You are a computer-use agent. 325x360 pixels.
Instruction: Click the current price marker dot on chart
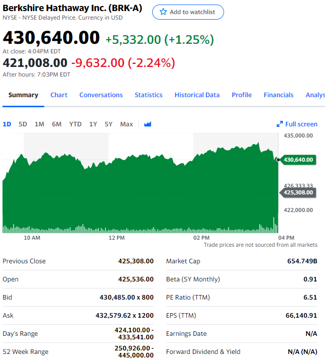click(x=278, y=160)
